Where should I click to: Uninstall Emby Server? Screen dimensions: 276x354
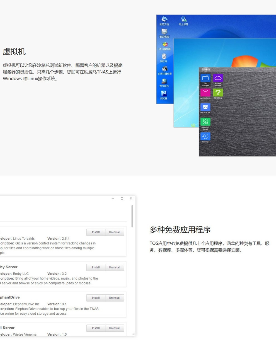[x=115, y=267]
